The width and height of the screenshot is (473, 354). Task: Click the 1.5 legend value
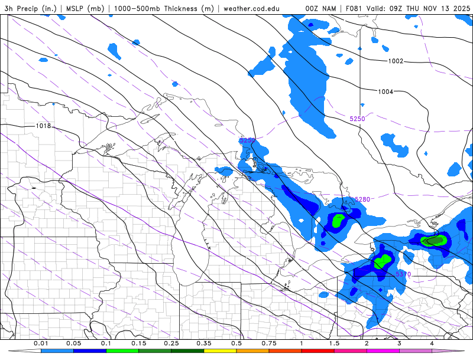pyautogui.click(x=334, y=343)
